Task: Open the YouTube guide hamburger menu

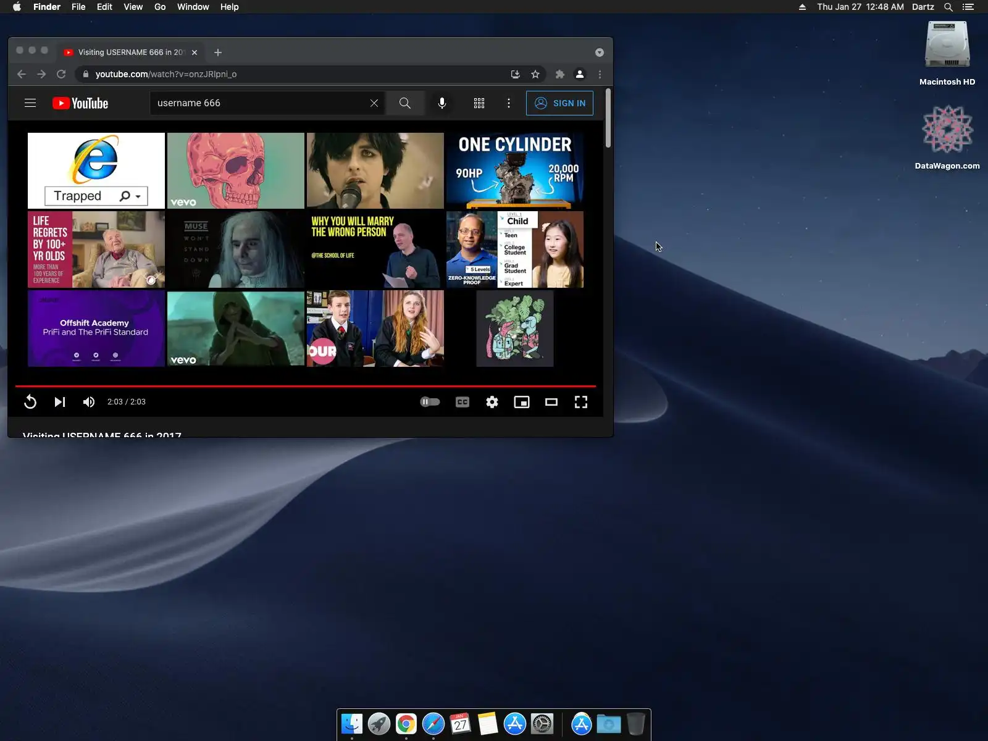Action: (30, 103)
